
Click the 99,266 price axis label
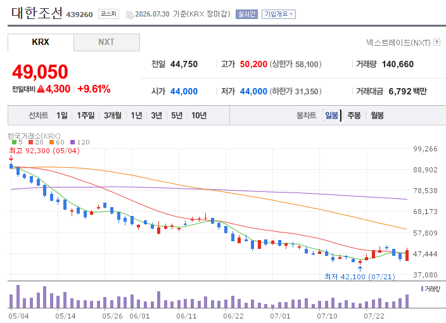425,149
